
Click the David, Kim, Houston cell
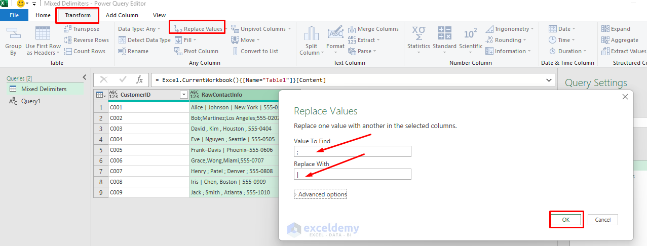(x=235, y=129)
